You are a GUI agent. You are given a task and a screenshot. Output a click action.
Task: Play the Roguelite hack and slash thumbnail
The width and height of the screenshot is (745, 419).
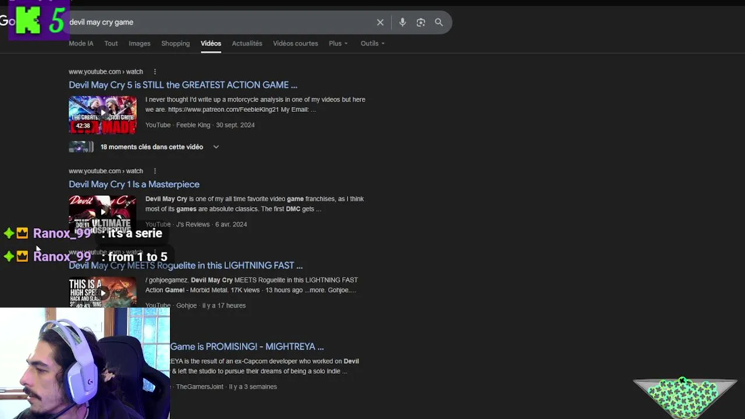(x=102, y=293)
